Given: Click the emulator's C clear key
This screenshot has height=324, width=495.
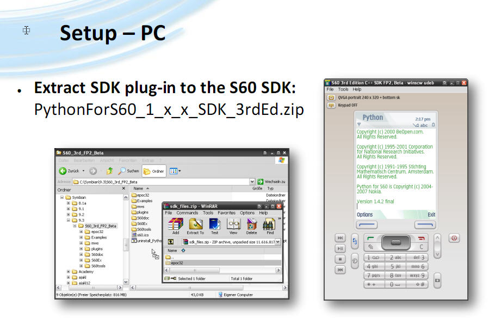Looking at the screenshot, I should point(421,247).
